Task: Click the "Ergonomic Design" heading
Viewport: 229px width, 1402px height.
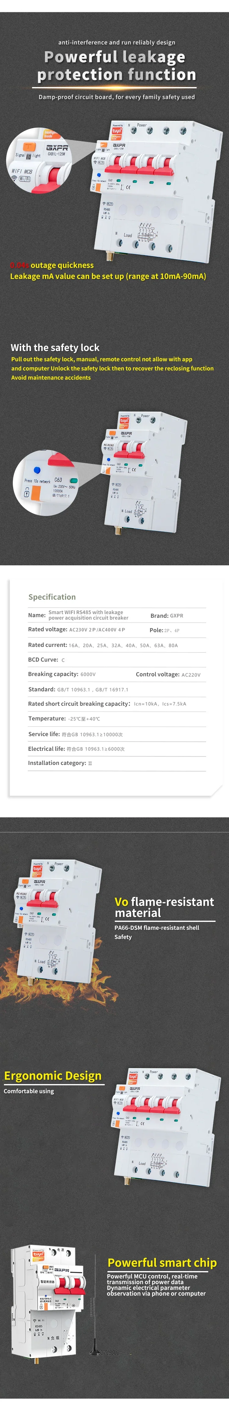Action: (53, 1075)
